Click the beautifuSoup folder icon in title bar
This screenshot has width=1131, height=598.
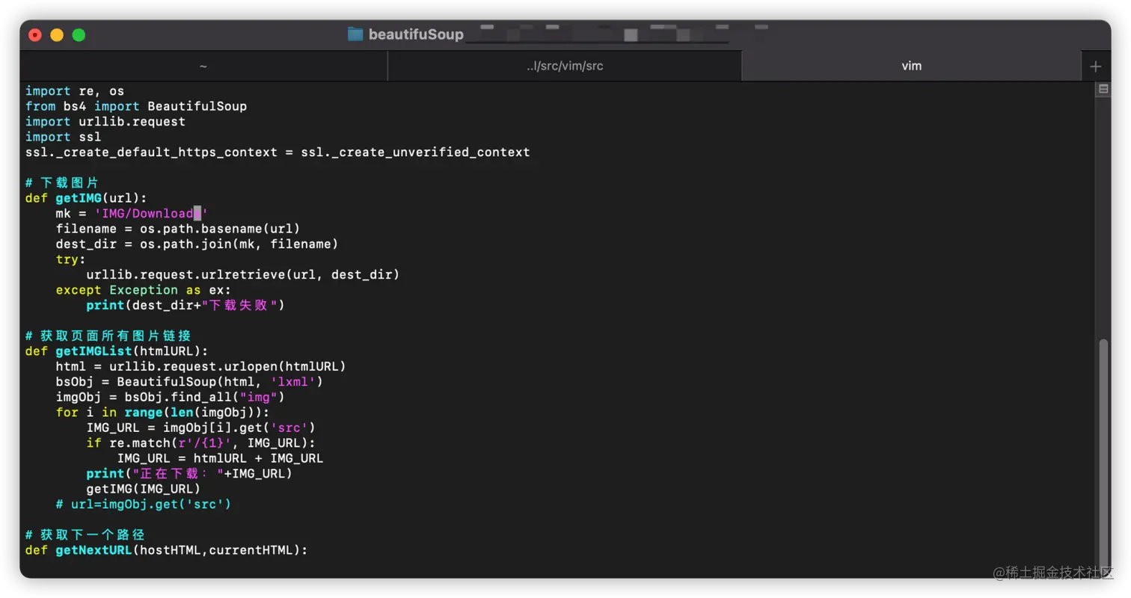pos(355,34)
